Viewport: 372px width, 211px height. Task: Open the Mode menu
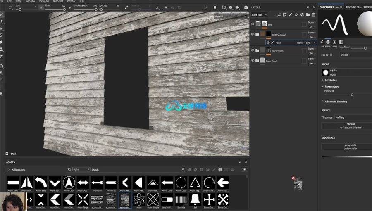tap(19, 1)
